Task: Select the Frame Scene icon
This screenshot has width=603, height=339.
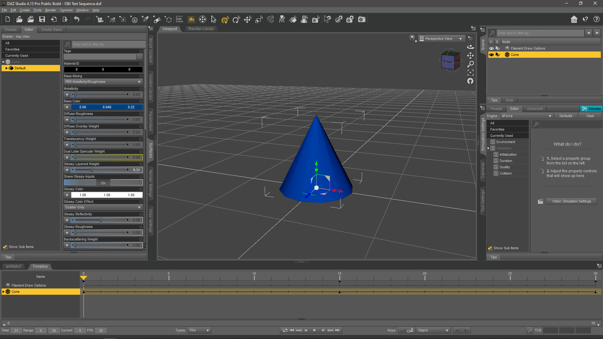Action: click(470, 72)
